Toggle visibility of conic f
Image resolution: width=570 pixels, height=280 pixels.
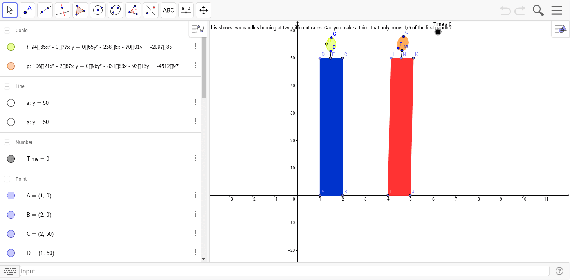[x=11, y=47]
